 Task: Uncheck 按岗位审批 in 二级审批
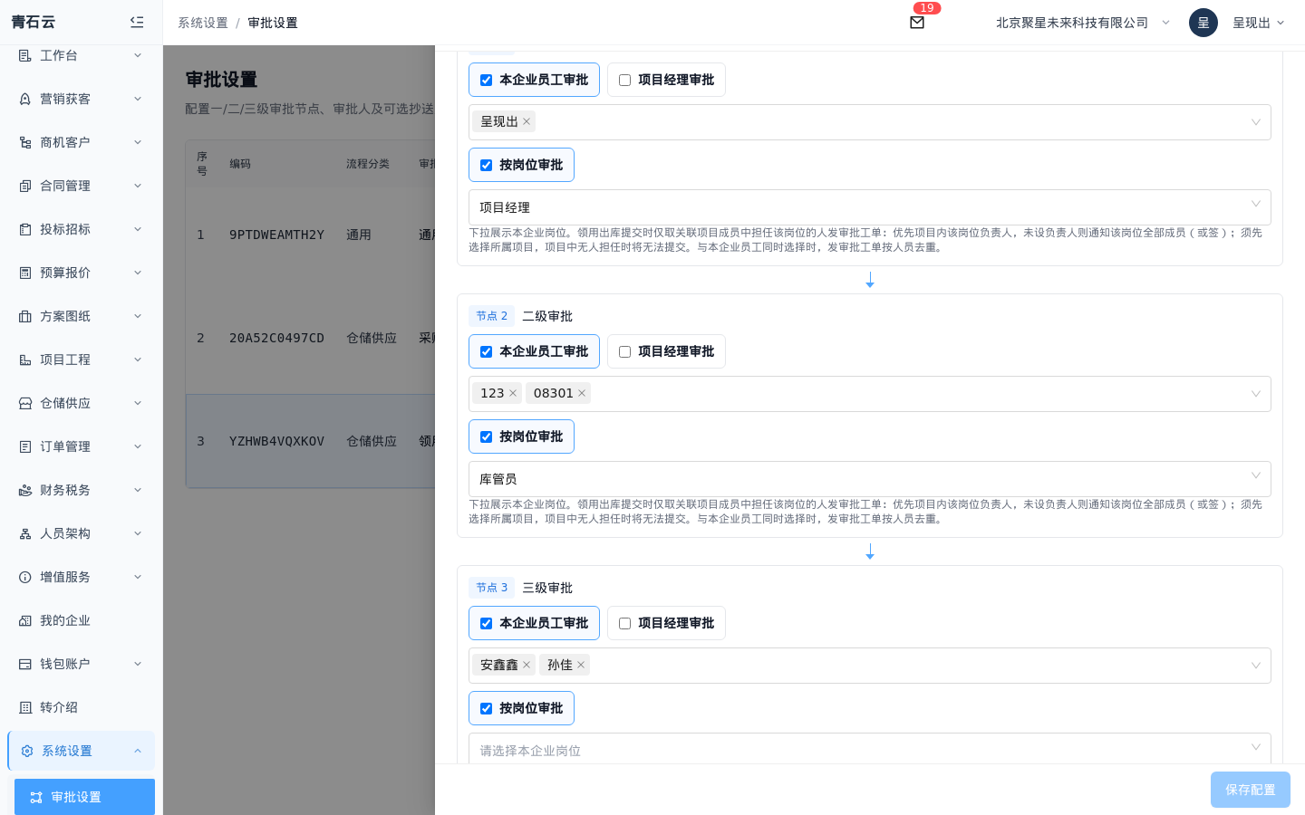[x=487, y=436]
